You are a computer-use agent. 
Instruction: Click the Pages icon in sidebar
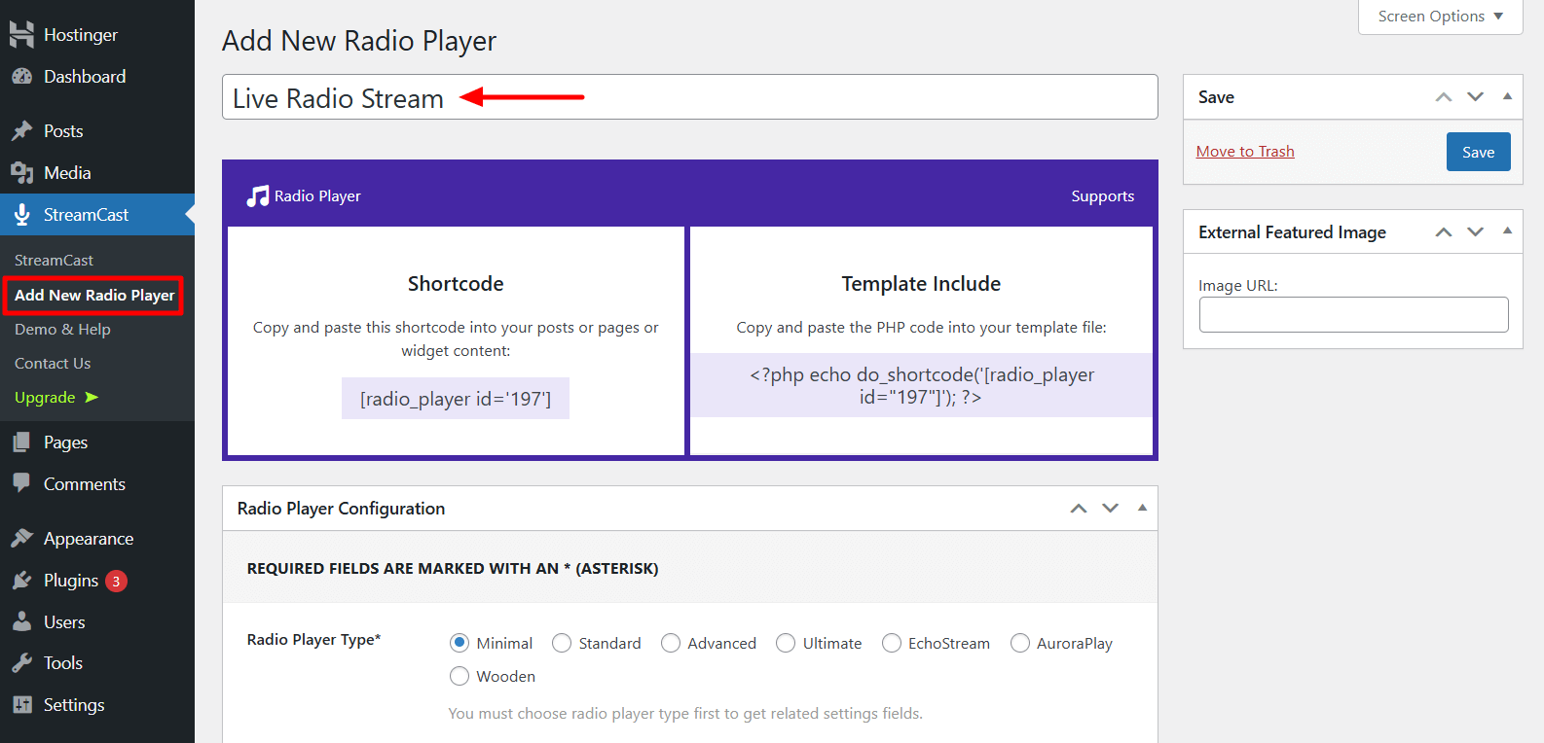21,442
